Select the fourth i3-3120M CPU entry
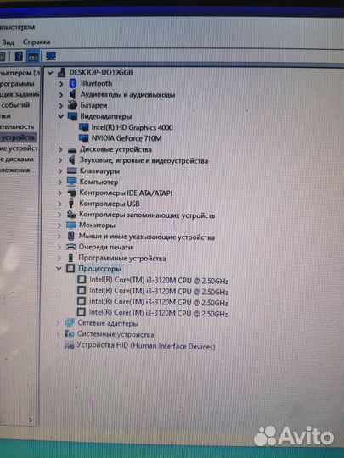 click(x=159, y=314)
